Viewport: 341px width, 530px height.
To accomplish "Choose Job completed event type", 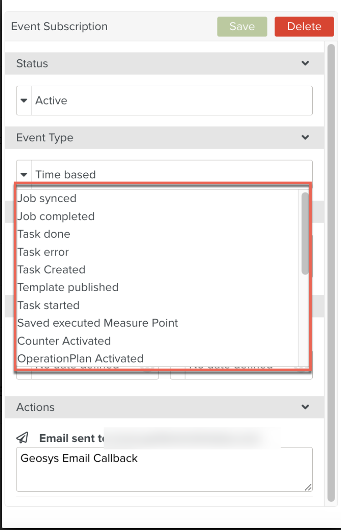I will 56,216.
